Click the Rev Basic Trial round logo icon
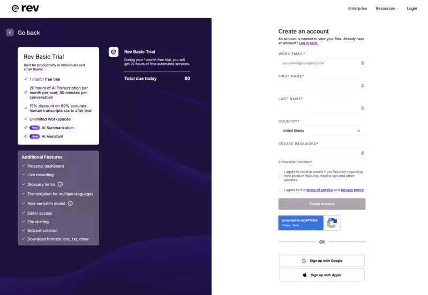This screenshot has height=295, width=428. coord(114,52)
